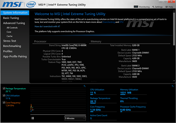Click the ChannelB-DIMM1 device locator
Image resolution: width=176 pixels, height=123 pixels.
141,68
